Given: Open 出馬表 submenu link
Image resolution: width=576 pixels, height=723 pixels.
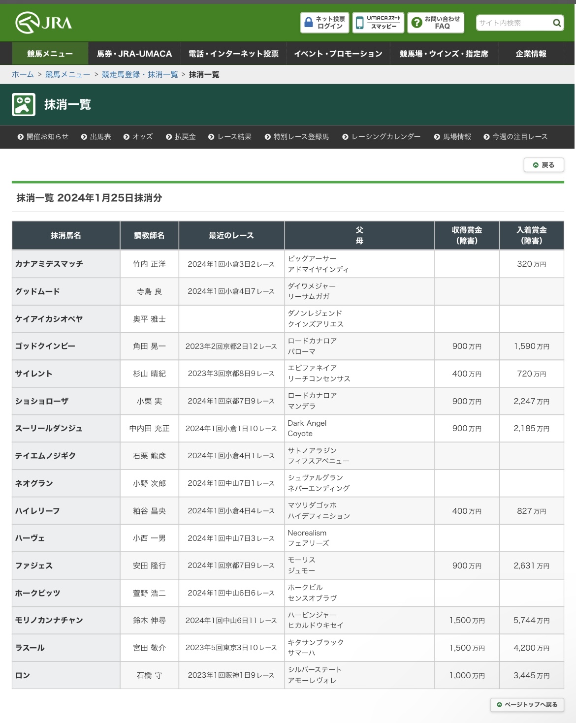Looking at the screenshot, I should click(x=96, y=137).
